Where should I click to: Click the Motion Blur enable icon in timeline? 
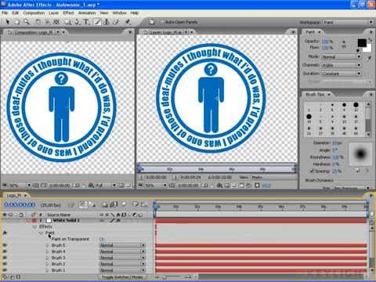pos(123,204)
